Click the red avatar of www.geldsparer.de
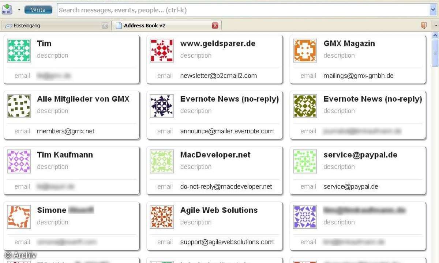 162,51
